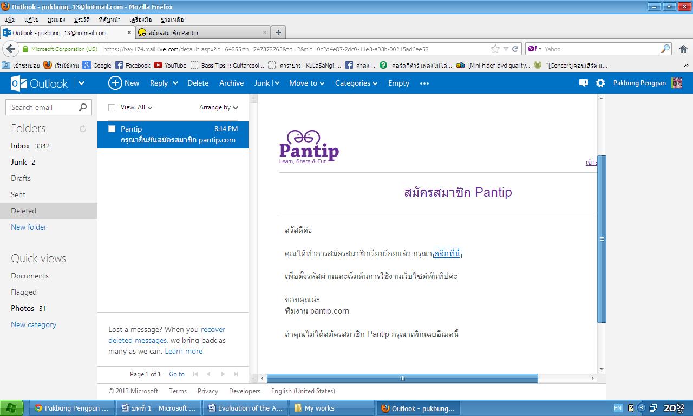
Task: Open a new browser tab
Action: point(278,32)
